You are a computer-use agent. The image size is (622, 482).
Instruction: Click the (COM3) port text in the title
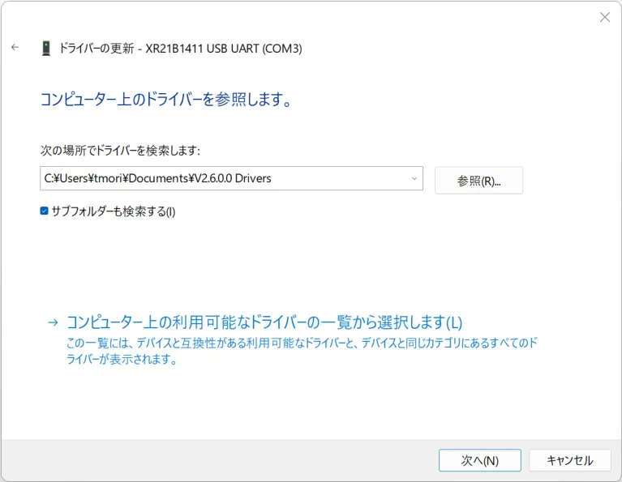click(281, 49)
